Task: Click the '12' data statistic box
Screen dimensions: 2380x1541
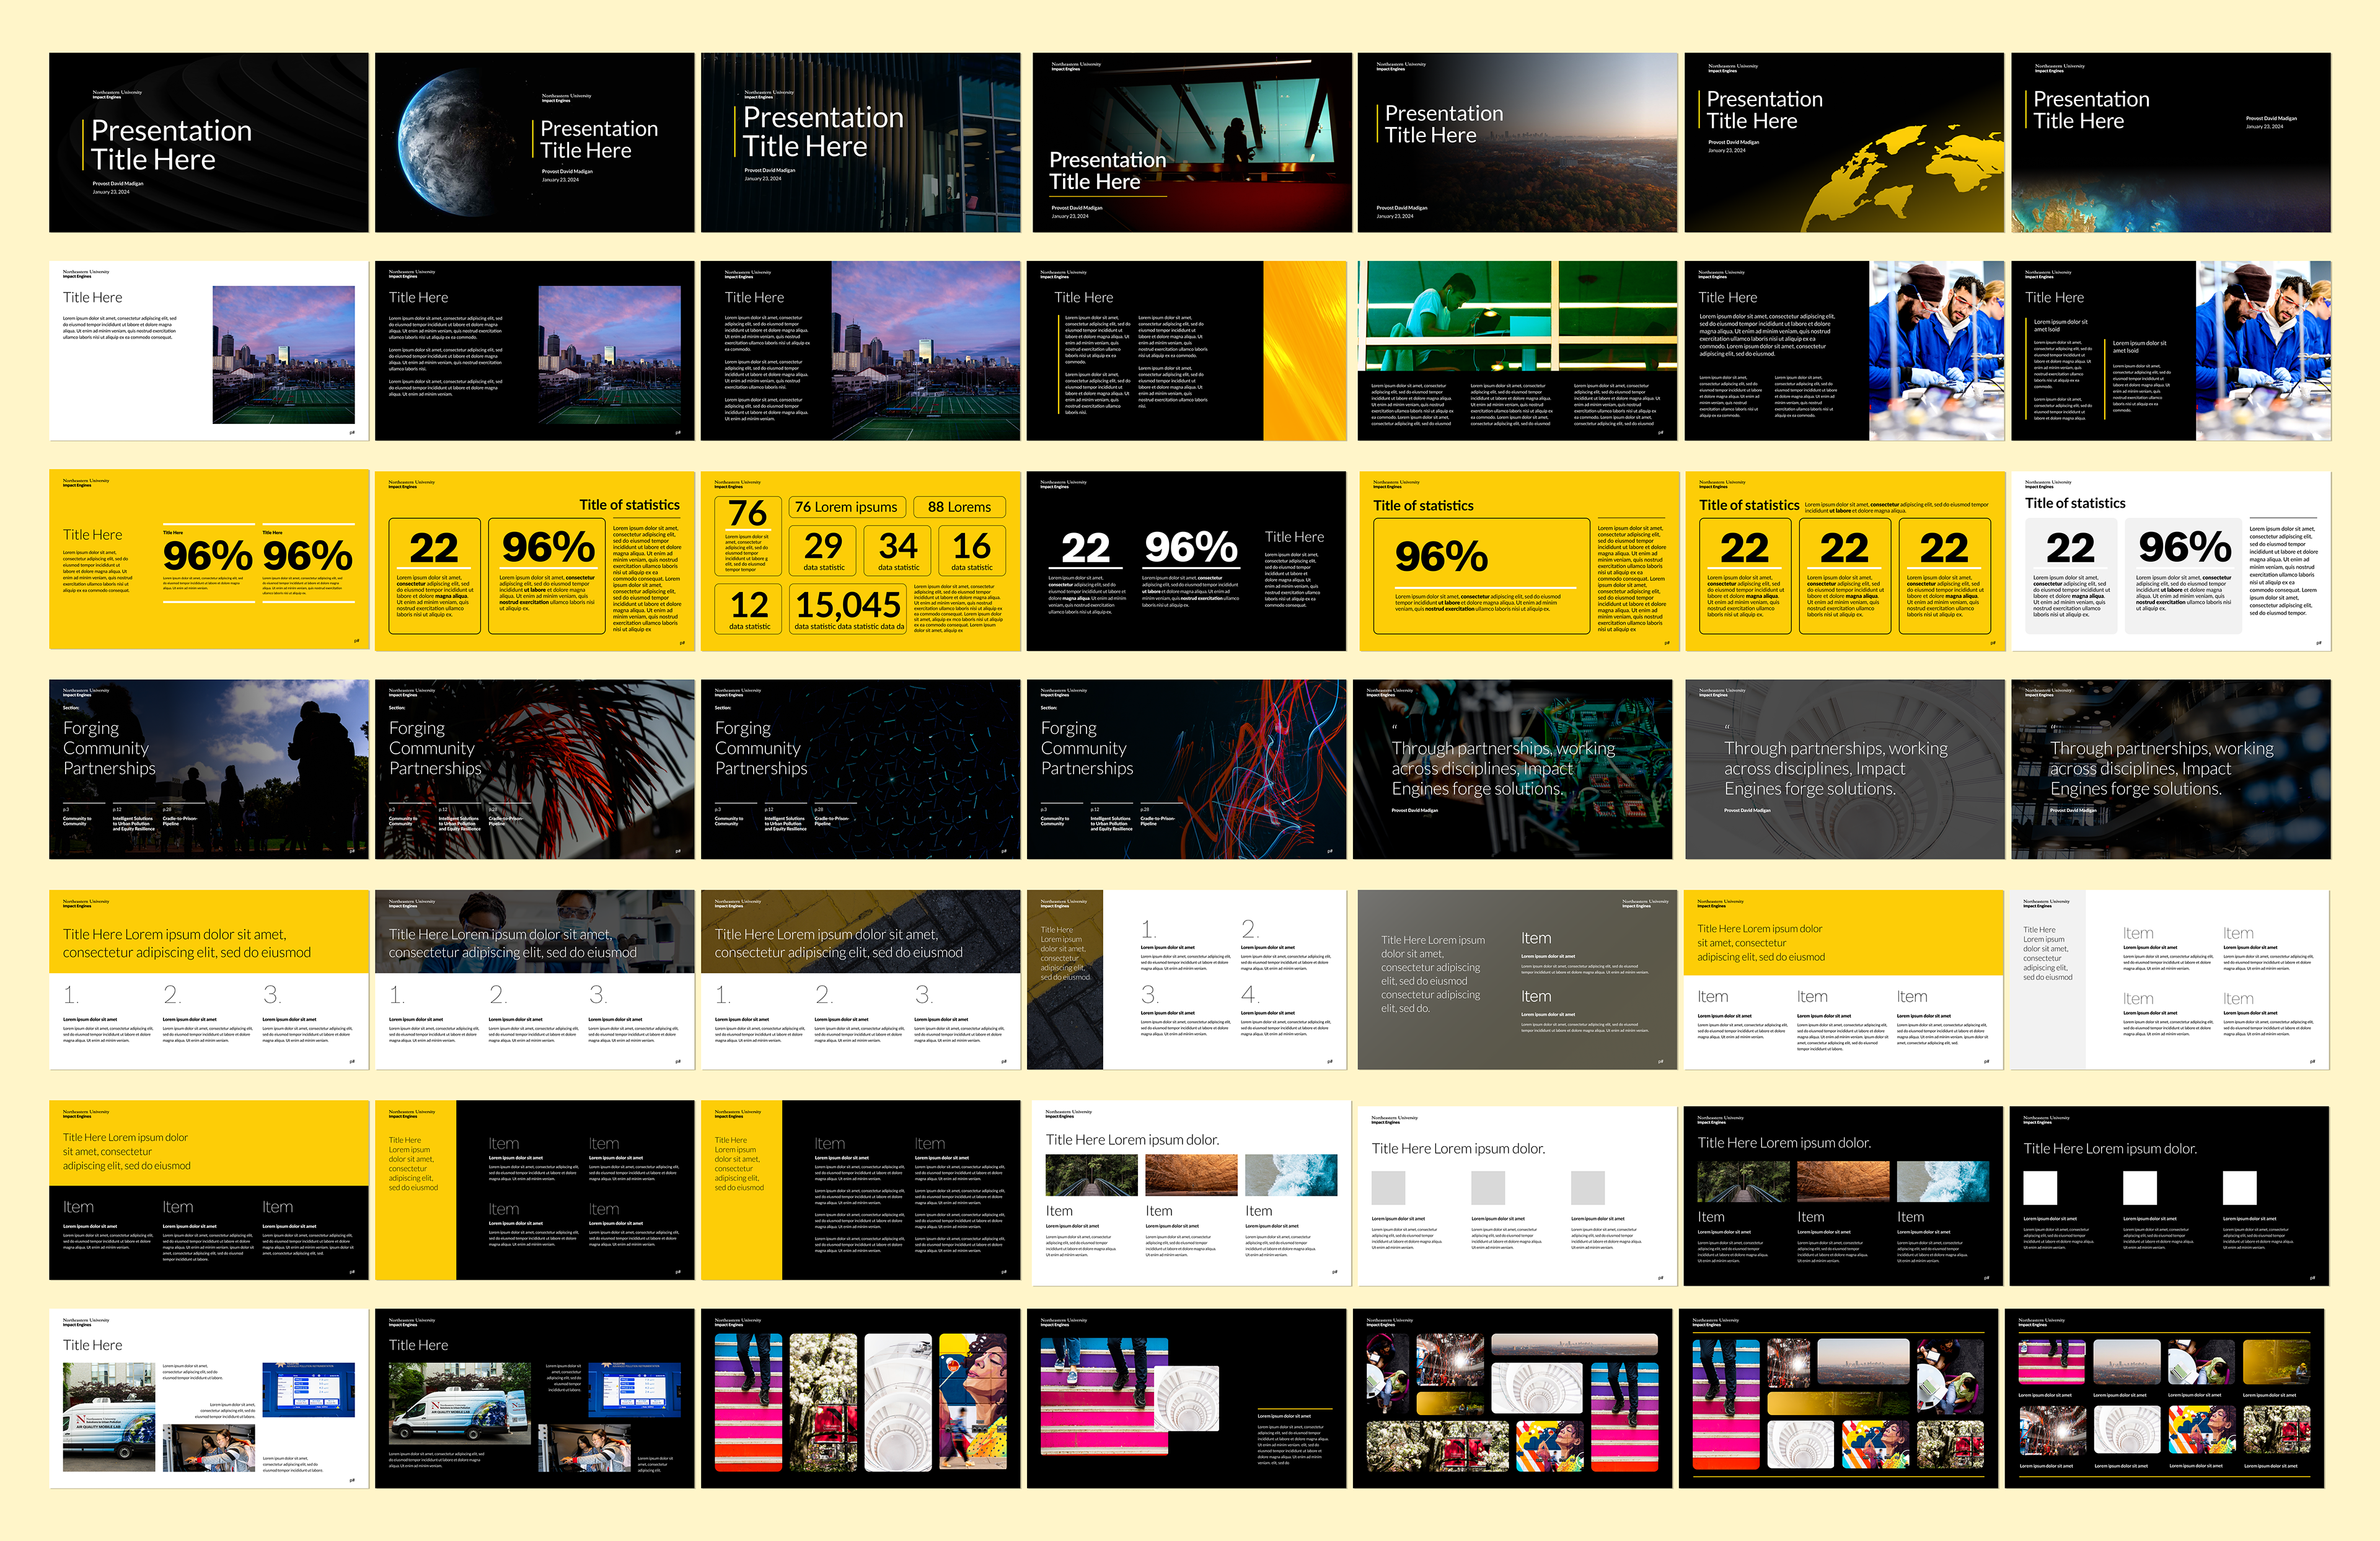Action: pyautogui.click(x=749, y=609)
